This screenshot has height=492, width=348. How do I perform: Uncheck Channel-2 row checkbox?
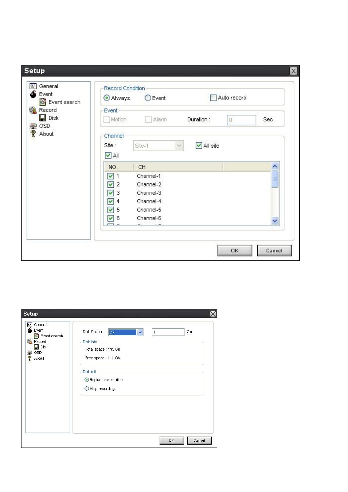(111, 184)
